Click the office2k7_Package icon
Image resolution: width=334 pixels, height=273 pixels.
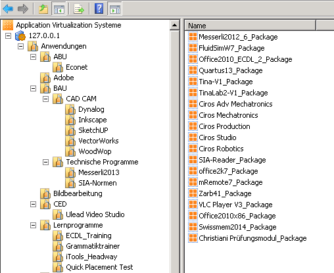pyautogui.click(x=193, y=171)
